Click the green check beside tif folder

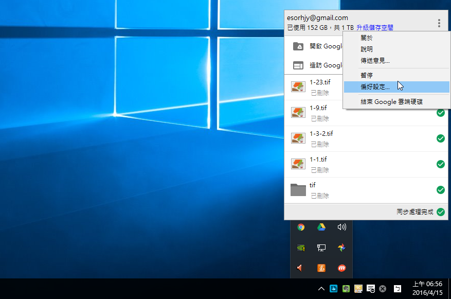click(440, 190)
